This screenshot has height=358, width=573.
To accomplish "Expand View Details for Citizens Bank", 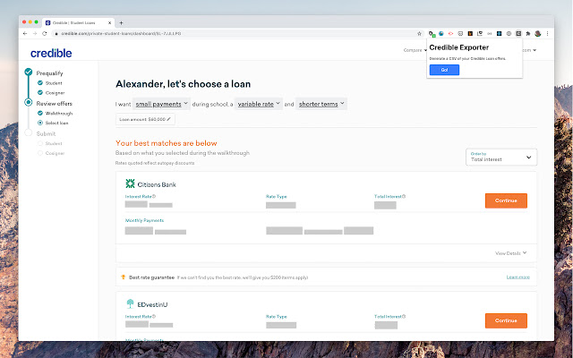I will pos(511,253).
